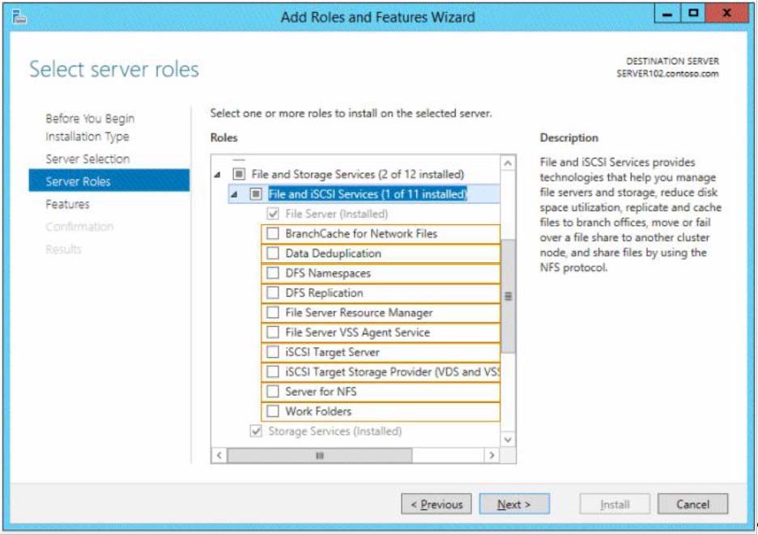Go to Before You Begin step
The height and width of the screenshot is (535, 758).
pos(90,118)
